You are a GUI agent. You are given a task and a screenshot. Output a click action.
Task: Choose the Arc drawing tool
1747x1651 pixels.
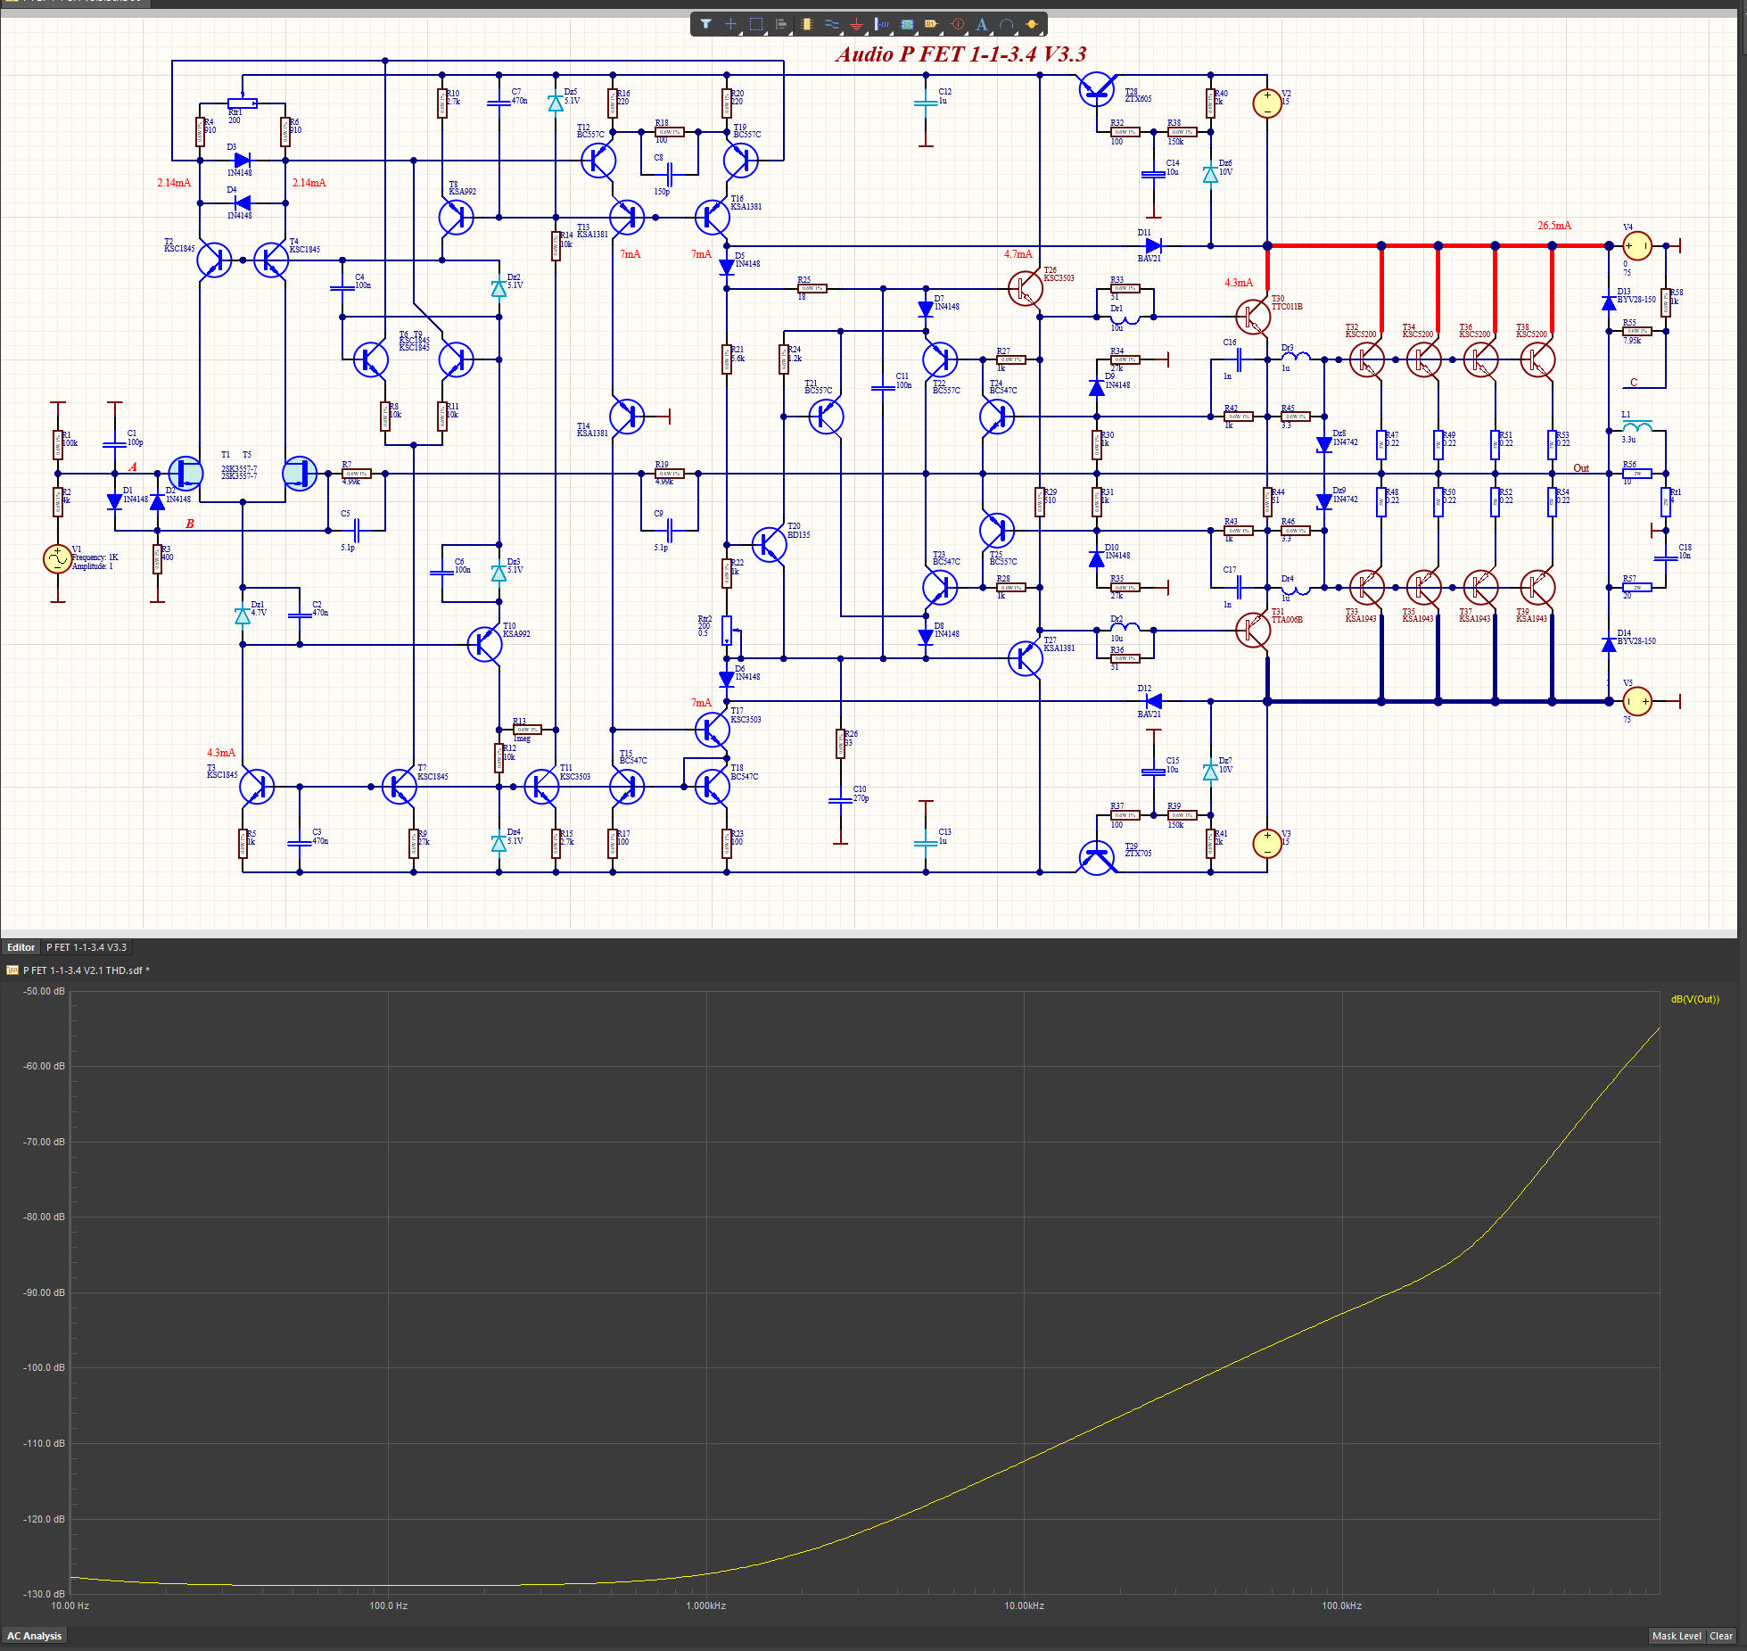pos(1007,24)
